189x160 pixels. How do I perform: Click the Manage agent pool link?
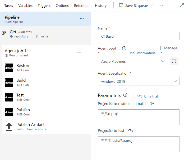pyautogui.click(x=170, y=48)
